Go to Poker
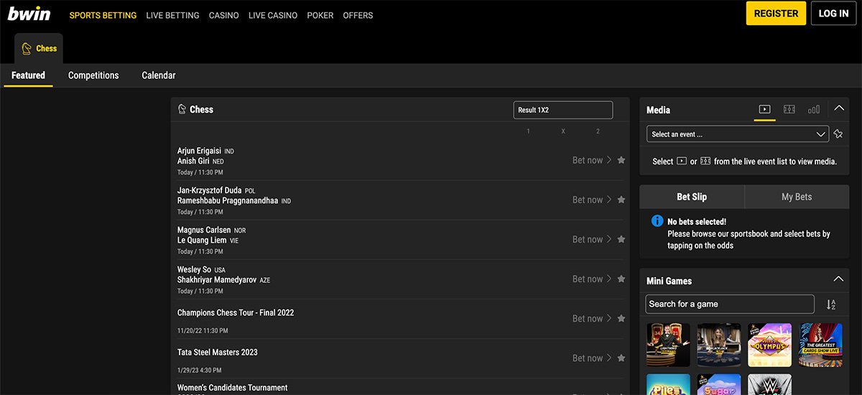Image resolution: width=862 pixels, height=395 pixels. (320, 15)
